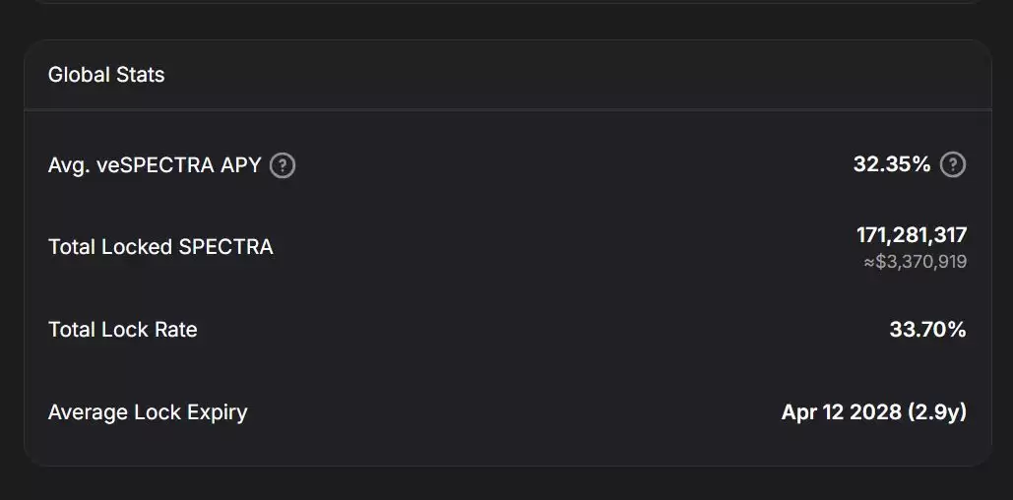Click the Total Lock Rate label
The height and width of the screenshot is (500, 1013).
(x=123, y=330)
